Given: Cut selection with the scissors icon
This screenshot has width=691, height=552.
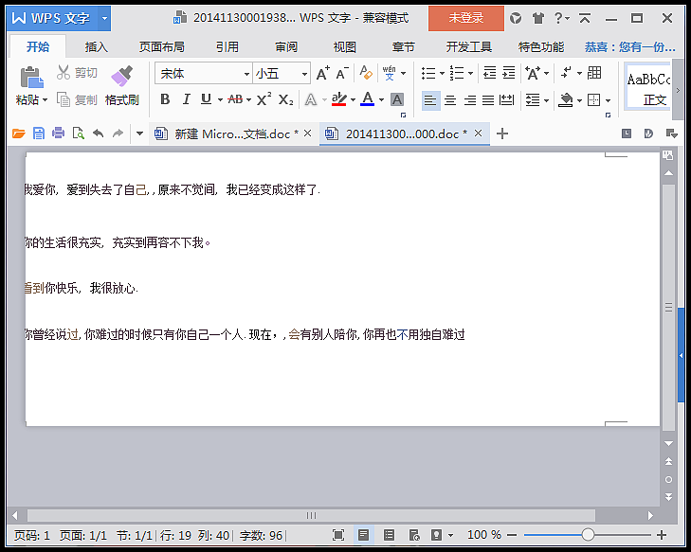Looking at the screenshot, I should (x=63, y=73).
